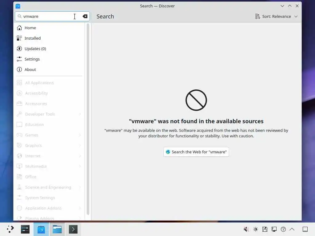
Task: Click Show Desktop button in taskbar
Action: [305, 229]
